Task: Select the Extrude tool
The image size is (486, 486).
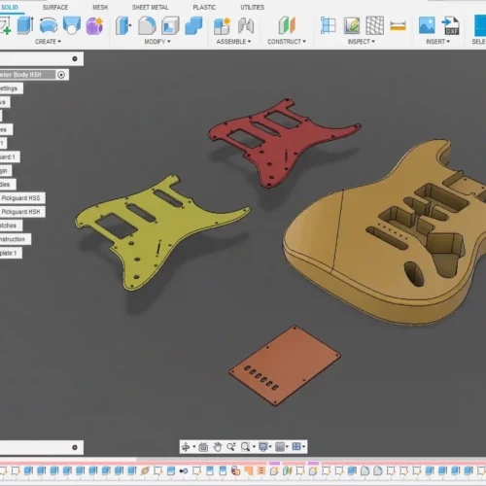Action: coord(25,25)
